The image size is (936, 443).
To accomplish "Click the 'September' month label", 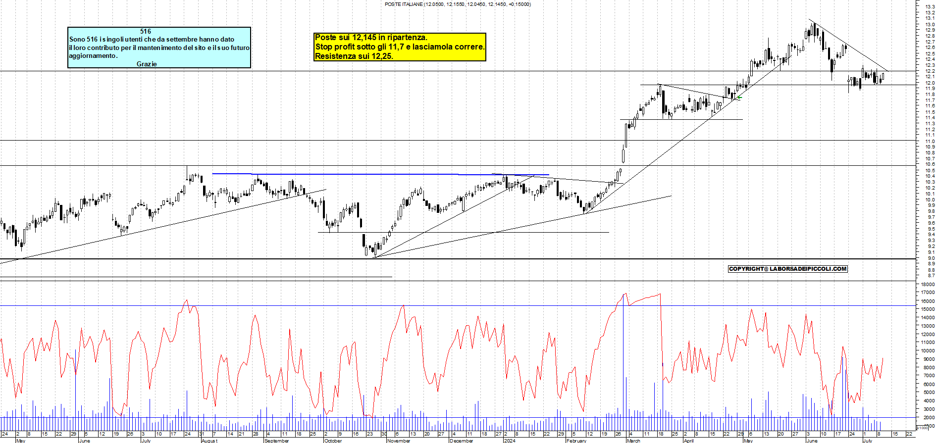I will click(277, 441).
